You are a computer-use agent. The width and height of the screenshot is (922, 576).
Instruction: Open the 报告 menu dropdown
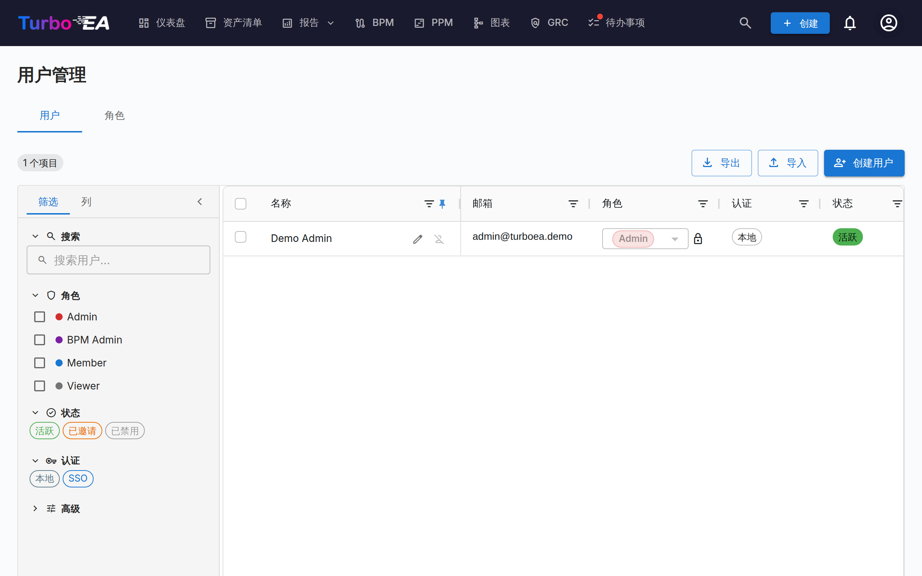coord(308,23)
